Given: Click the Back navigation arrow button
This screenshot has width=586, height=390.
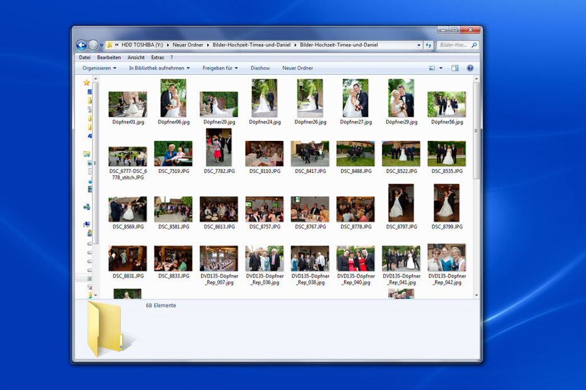Looking at the screenshot, I should coord(81,45).
